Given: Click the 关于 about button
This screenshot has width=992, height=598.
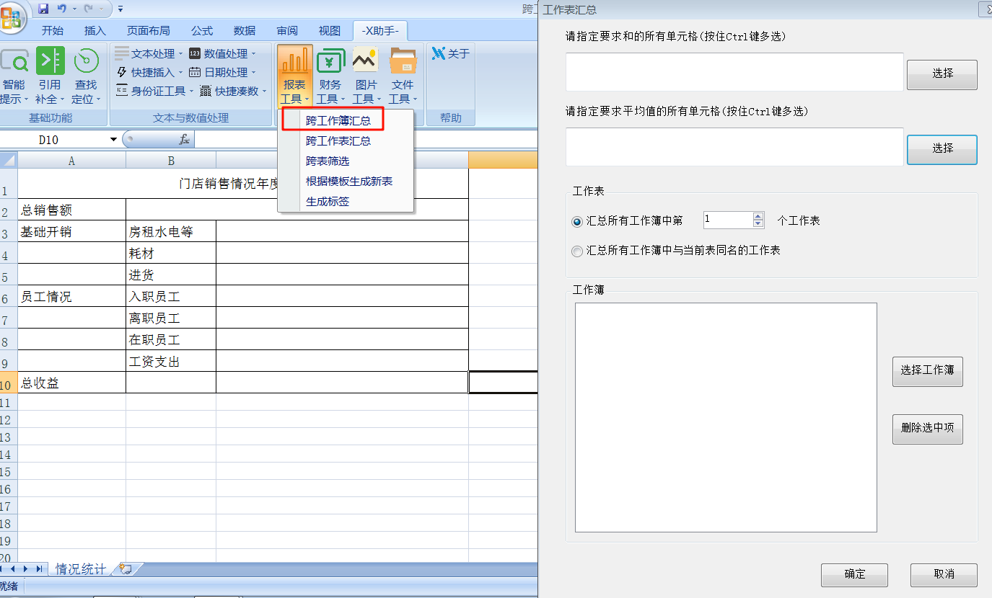Looking at the screenshot, I should (451, 53).
